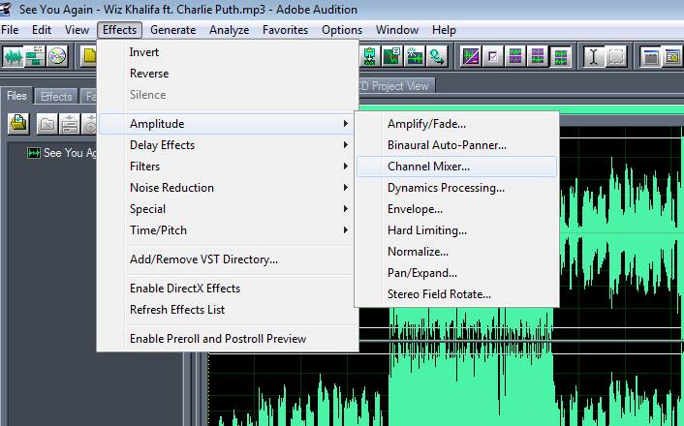Choose Invert from Effects menu
Viewport: 684px width, 426px height.
(x=228, y=52)
